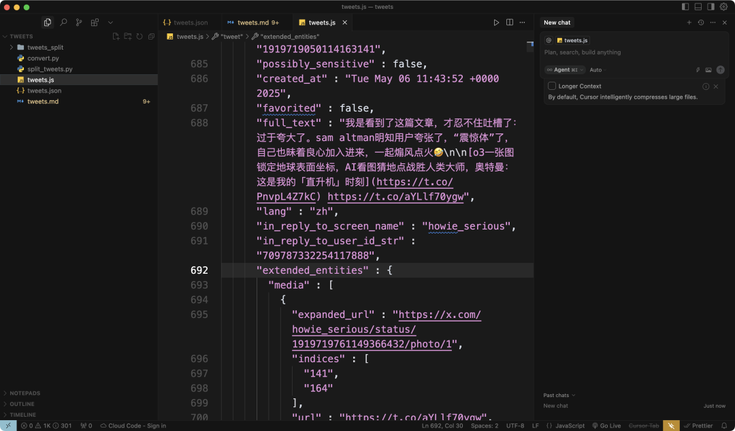Change the JavaScript language mode

tap(570, 426)
